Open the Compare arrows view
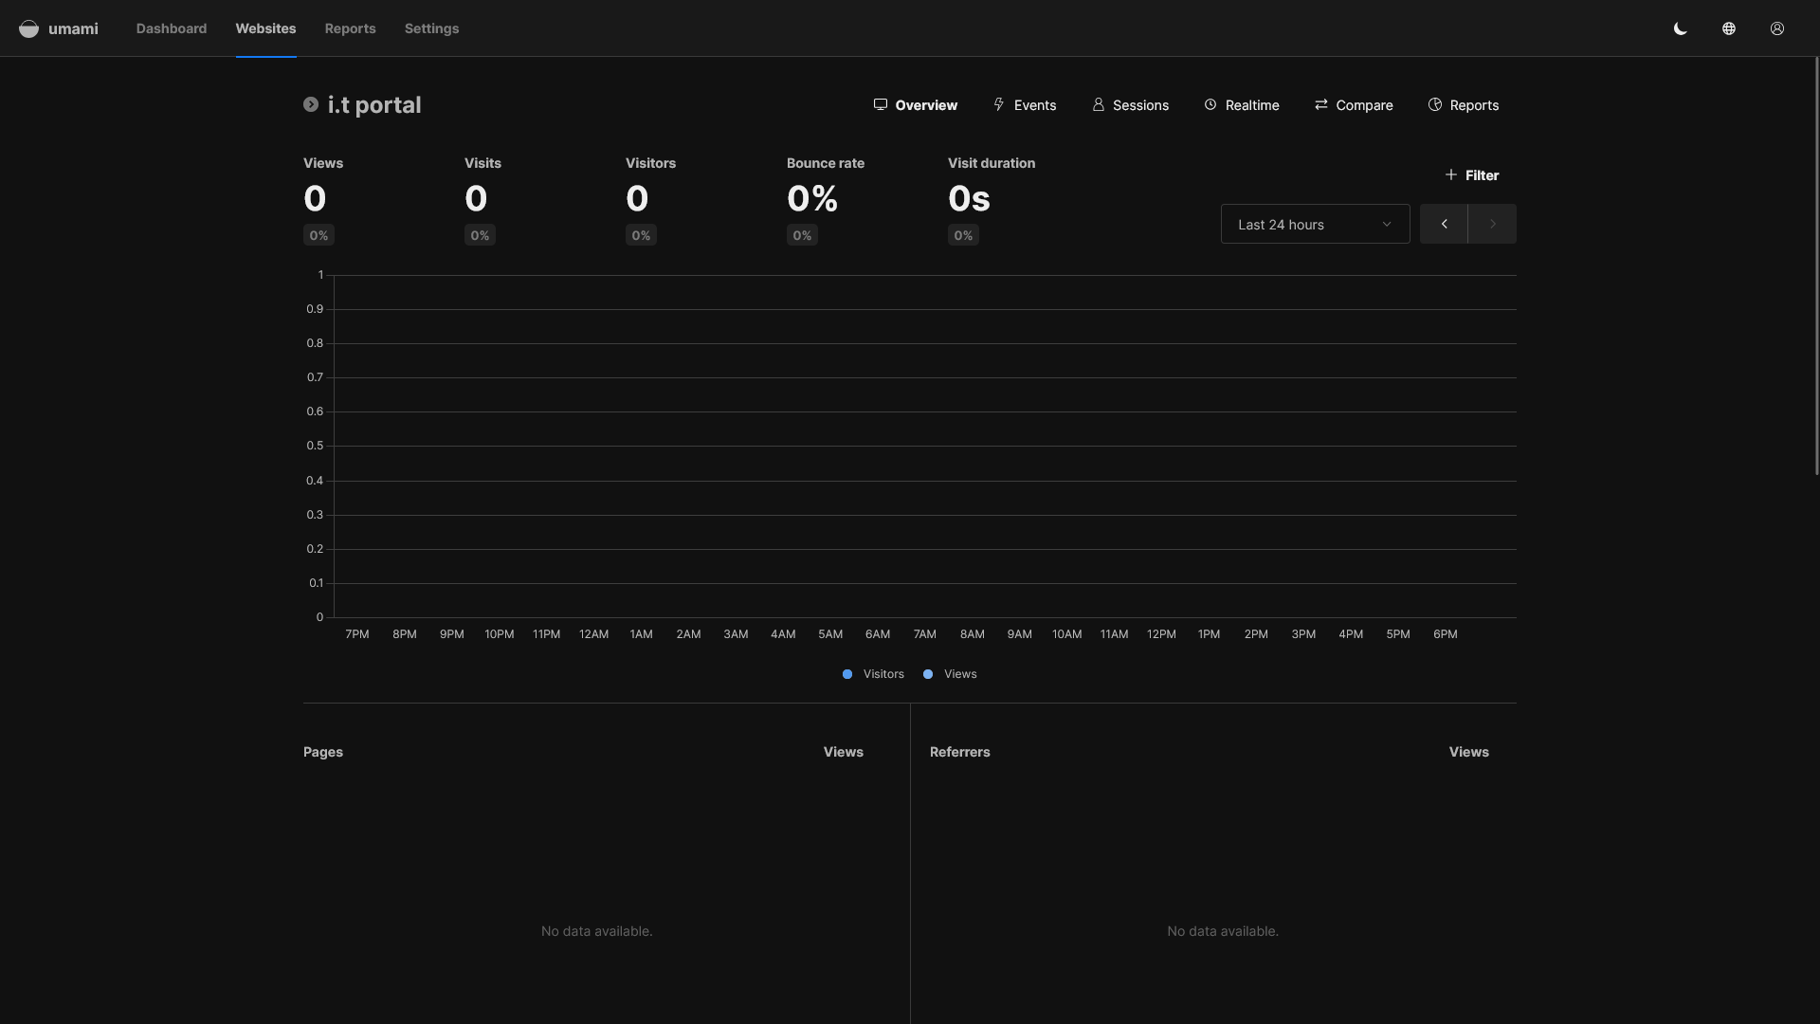Screen dimensions: 1820x1024 pos(1354,105)
